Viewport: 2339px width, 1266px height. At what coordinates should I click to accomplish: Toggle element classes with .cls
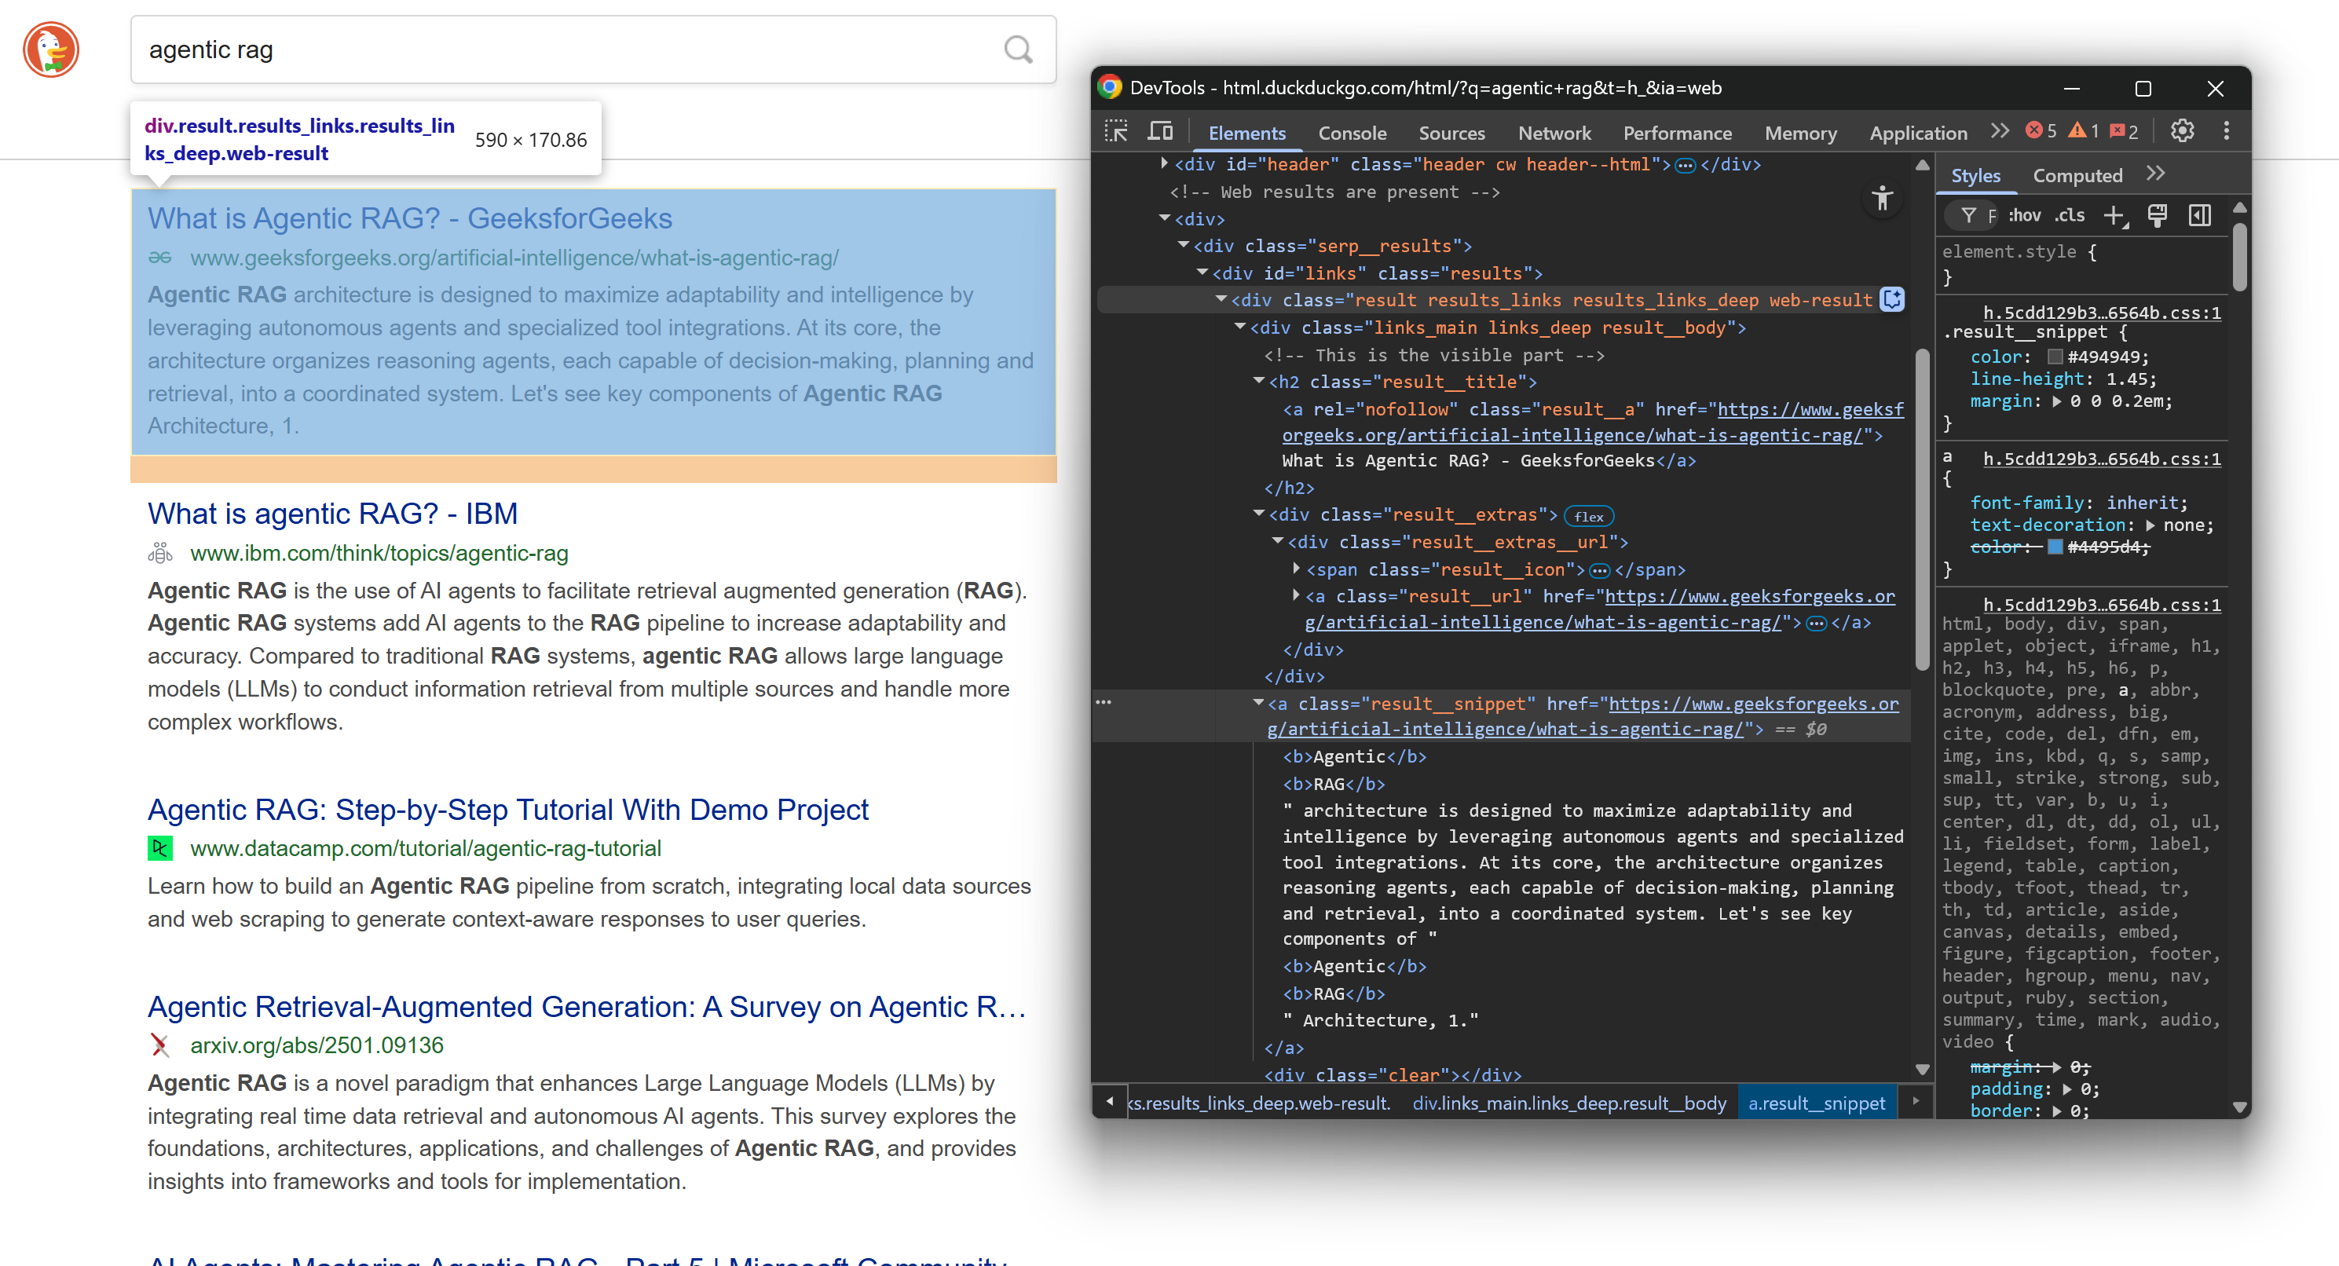(x=2071, y=215)
